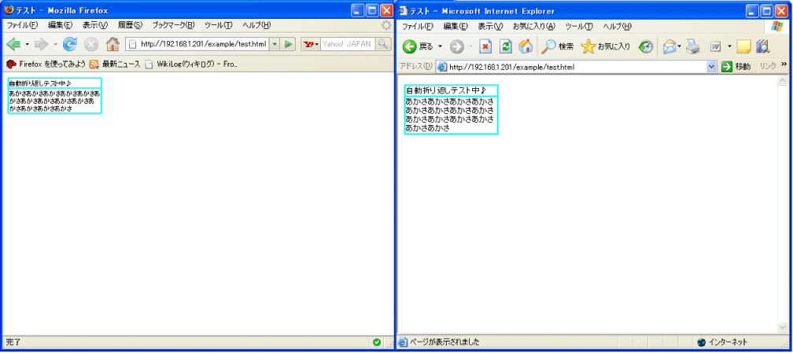Click the printer icon in Internet Explorer
The height and width of the screenshot is (353, 793).
point(692,46)
